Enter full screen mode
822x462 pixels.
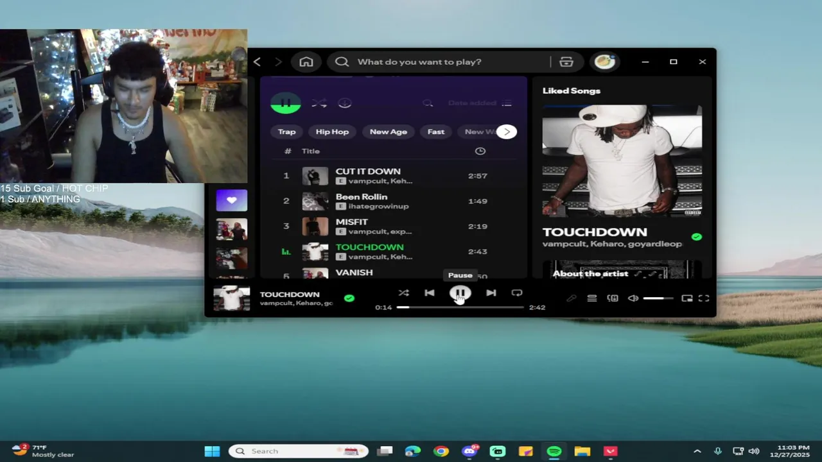704,298
